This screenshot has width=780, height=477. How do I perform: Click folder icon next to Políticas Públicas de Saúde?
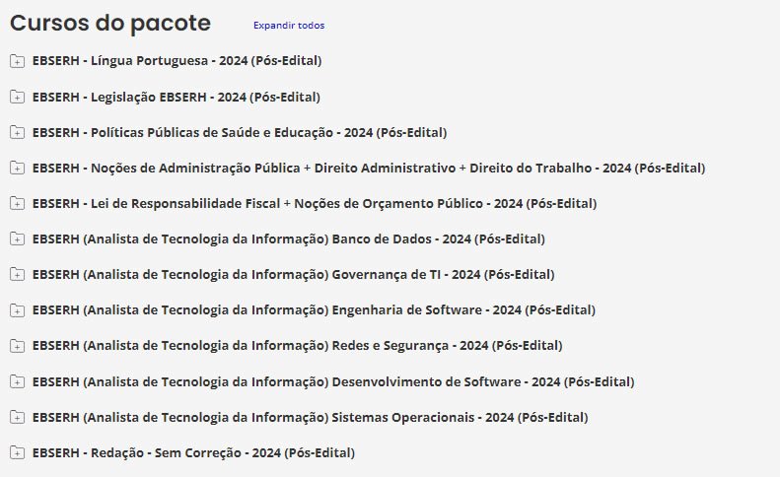pos(17,132)
